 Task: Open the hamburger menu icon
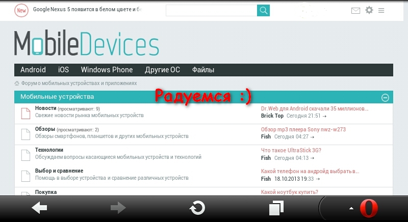click(381, 11)
